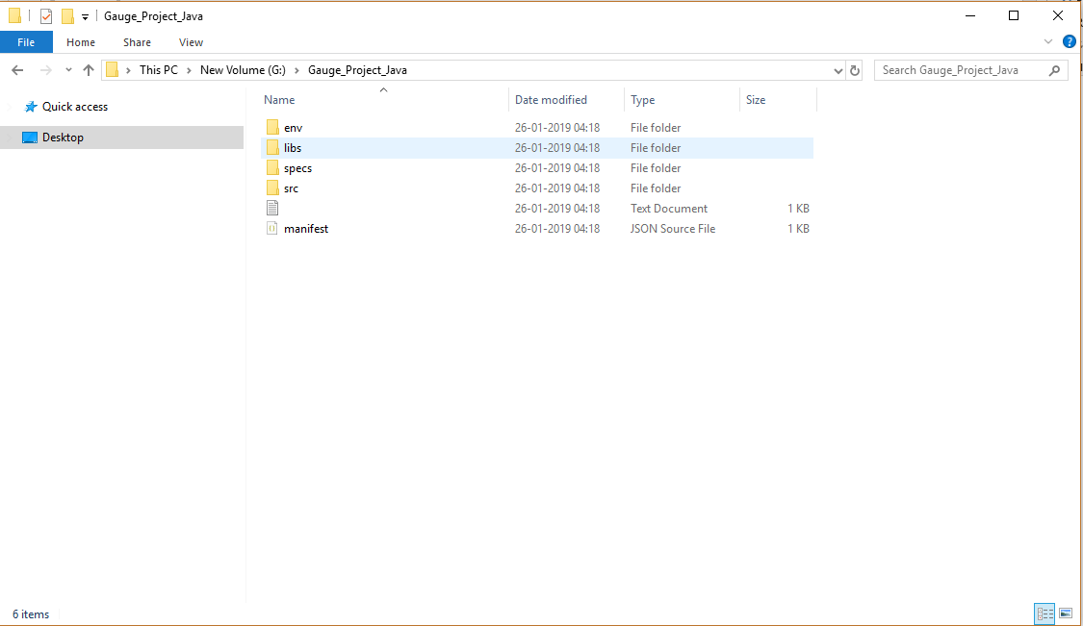Image resolution: width=1083 pixels, height=626 pixels.
Task: Select the src folder name
Action: click(291, 188)
